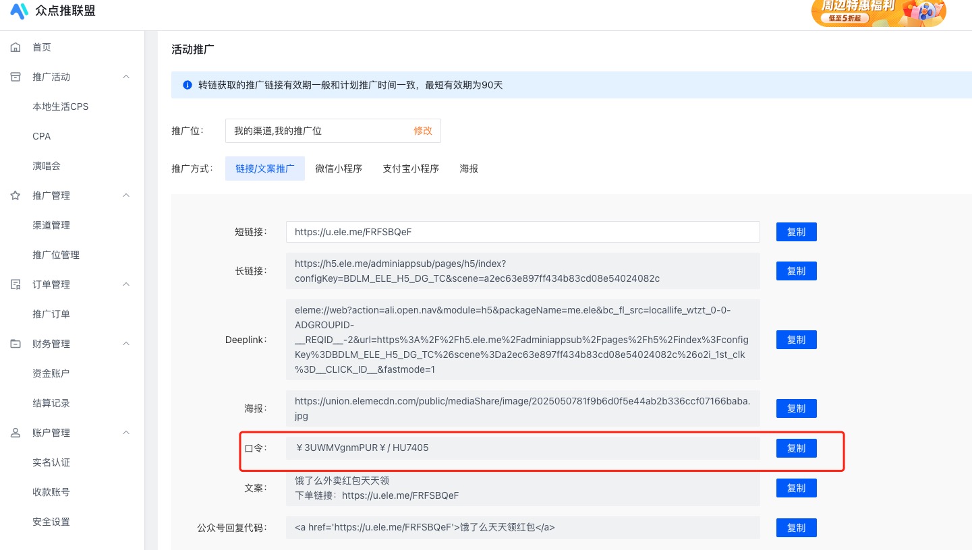The image size is (972, 550).
Task: Click the 订单管理 document icon
Action: (x=16, y=284)
